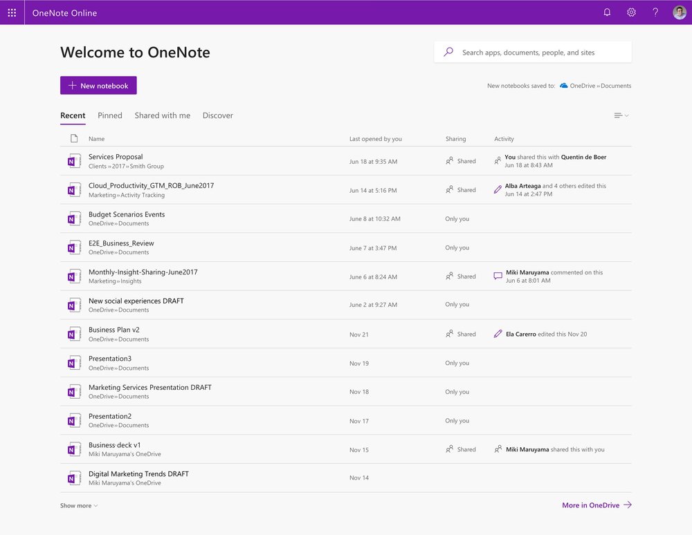
Task: Click the OneNote Online header title
Action: click(64, 12)
